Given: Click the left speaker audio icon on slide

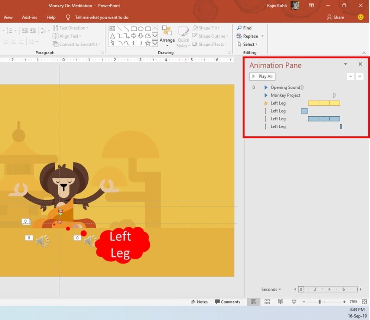Looking at the screenshot, I should click(43, 241).
